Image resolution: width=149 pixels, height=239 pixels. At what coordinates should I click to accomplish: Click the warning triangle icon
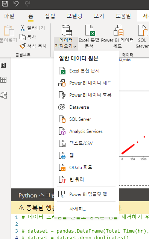pos(21,208)
